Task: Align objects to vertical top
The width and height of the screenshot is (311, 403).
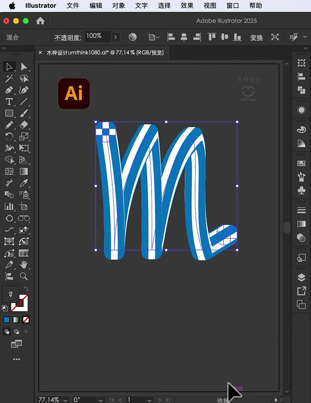Action: [x=212, y=37]
